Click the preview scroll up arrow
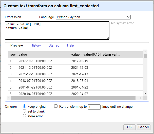Image resolution: width=154 pixels, height=134 pixels. [x=145, y=52]
